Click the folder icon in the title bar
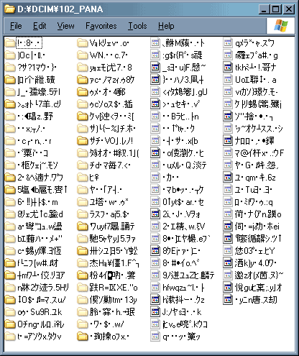 click(9, 9)
